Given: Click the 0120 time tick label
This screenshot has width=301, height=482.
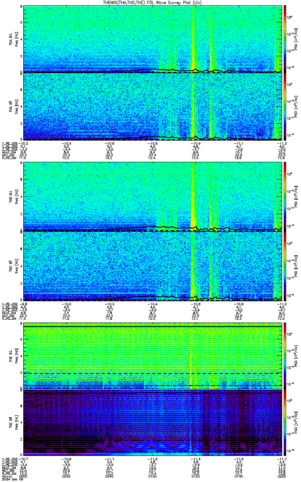Looking at the screenshot, I should (196, 476).
